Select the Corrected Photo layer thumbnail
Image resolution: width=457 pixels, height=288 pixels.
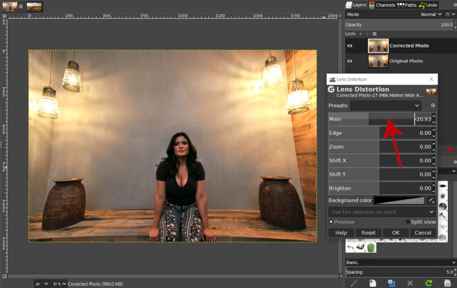pyautogui.click(x=378, y=46)
